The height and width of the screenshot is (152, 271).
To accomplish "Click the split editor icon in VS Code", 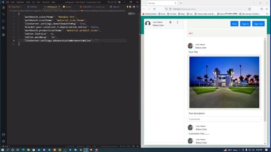I will tap(134, 7).
